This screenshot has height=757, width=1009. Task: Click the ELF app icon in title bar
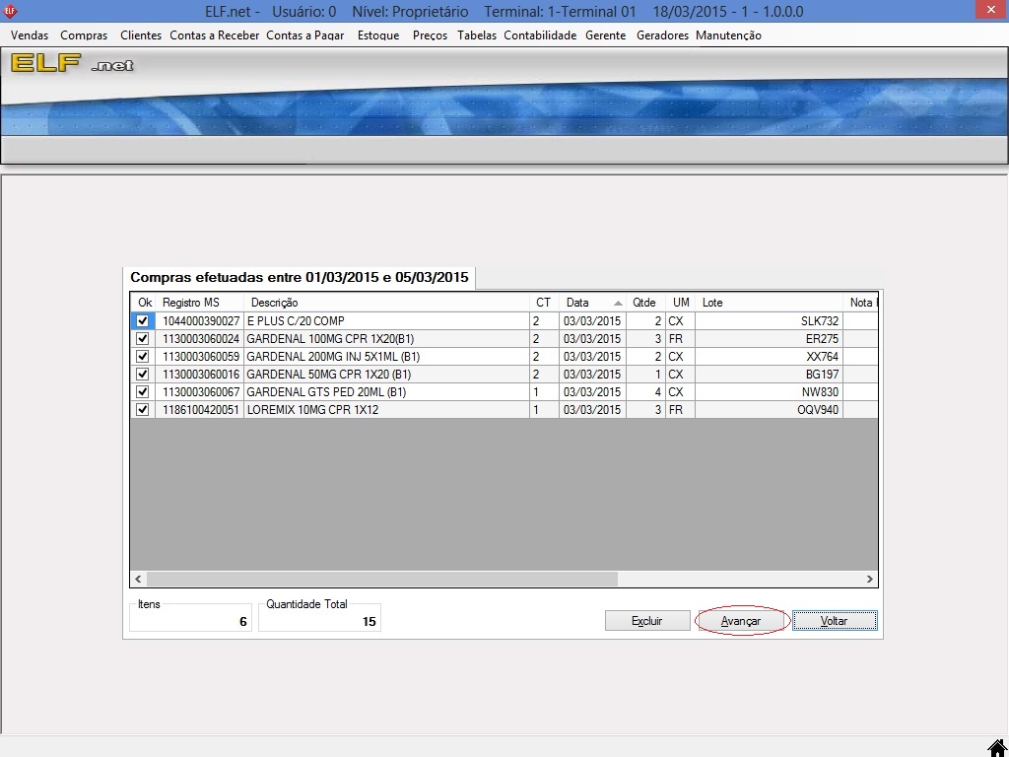[x=10, y=11]
